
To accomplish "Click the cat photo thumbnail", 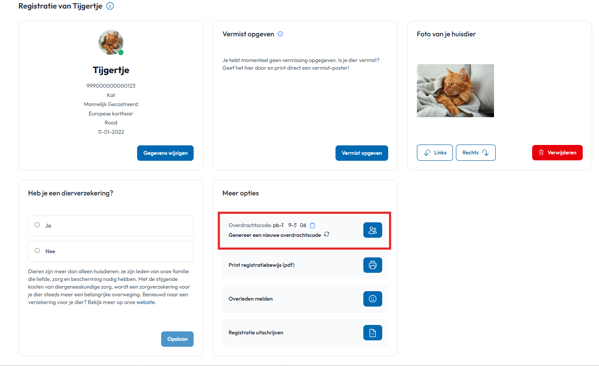I will (x=455, y=91).
